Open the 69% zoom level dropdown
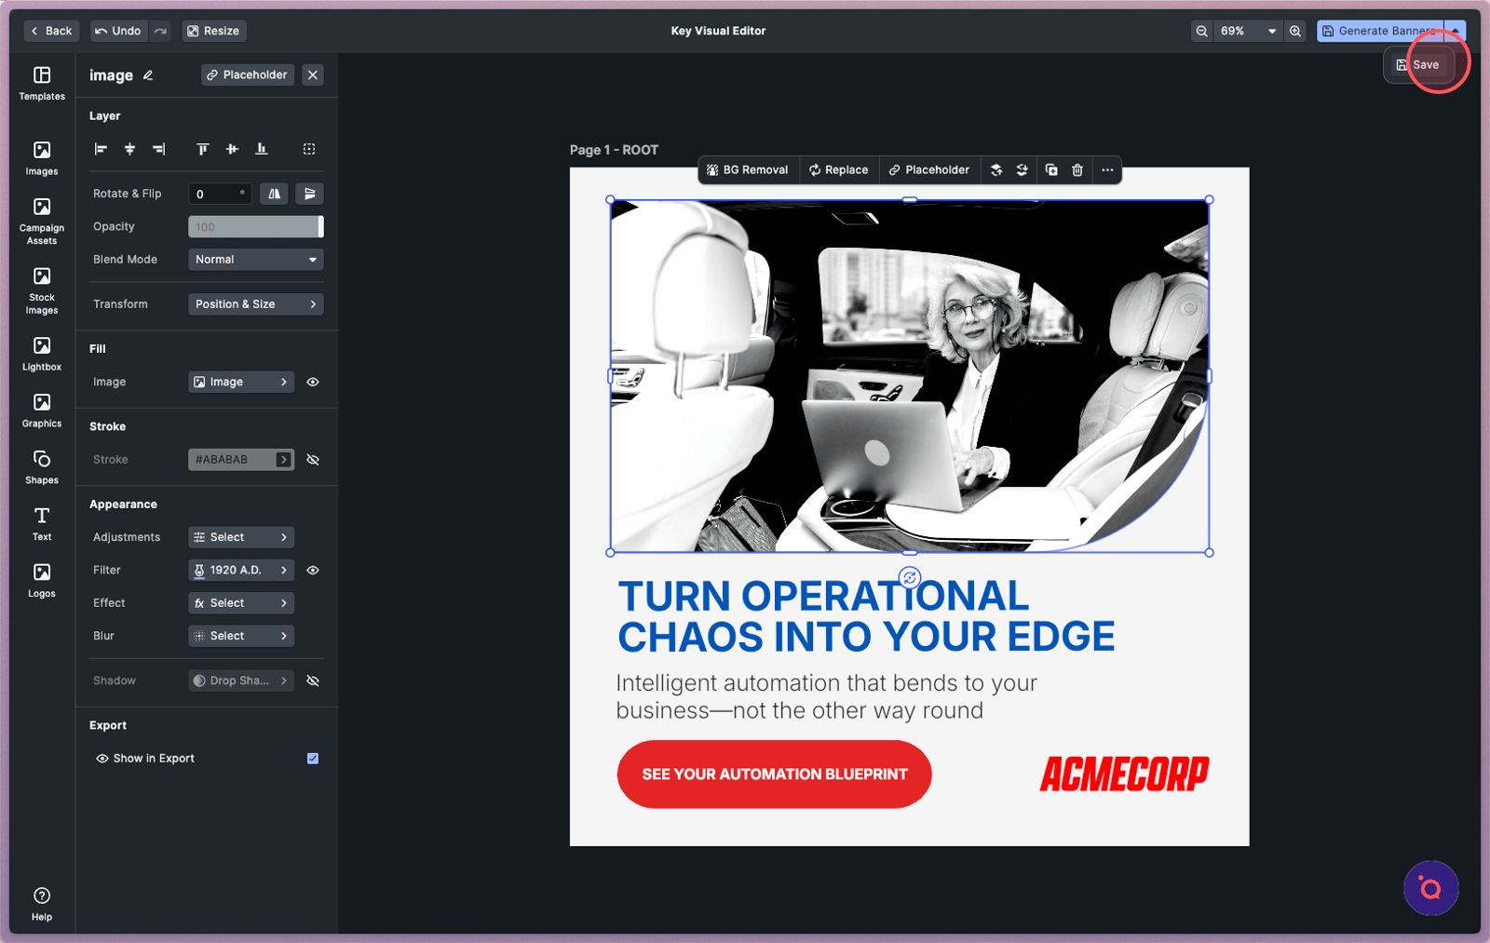Screen dimensions: 1490x943 [x=1249, y=31]
